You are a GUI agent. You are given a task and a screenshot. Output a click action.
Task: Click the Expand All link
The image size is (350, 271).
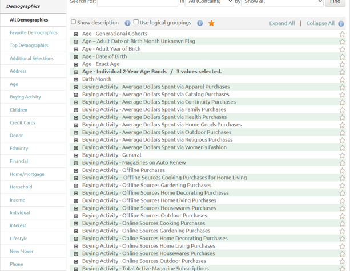click(282, 23)
